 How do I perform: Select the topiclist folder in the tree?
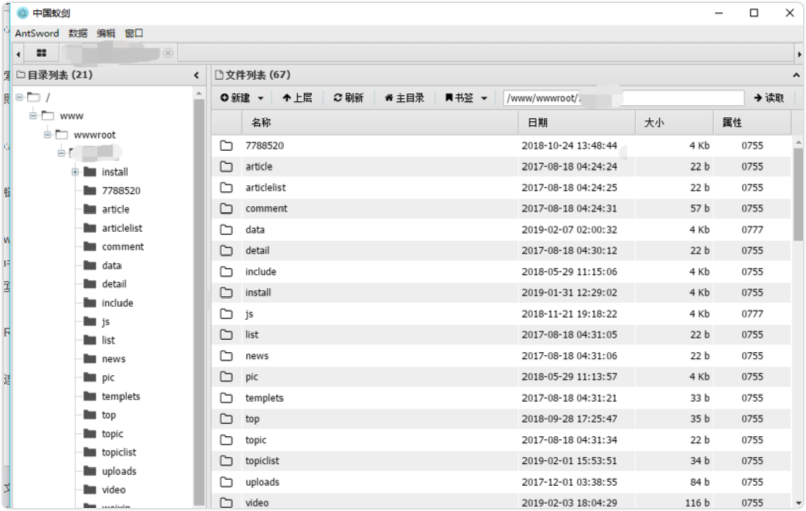(x=119, y=453)
